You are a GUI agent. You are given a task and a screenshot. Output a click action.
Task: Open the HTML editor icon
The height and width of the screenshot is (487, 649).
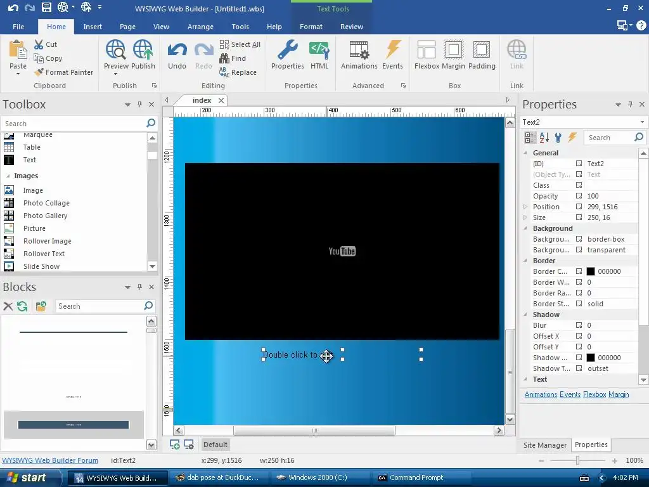tap(319, 50)
